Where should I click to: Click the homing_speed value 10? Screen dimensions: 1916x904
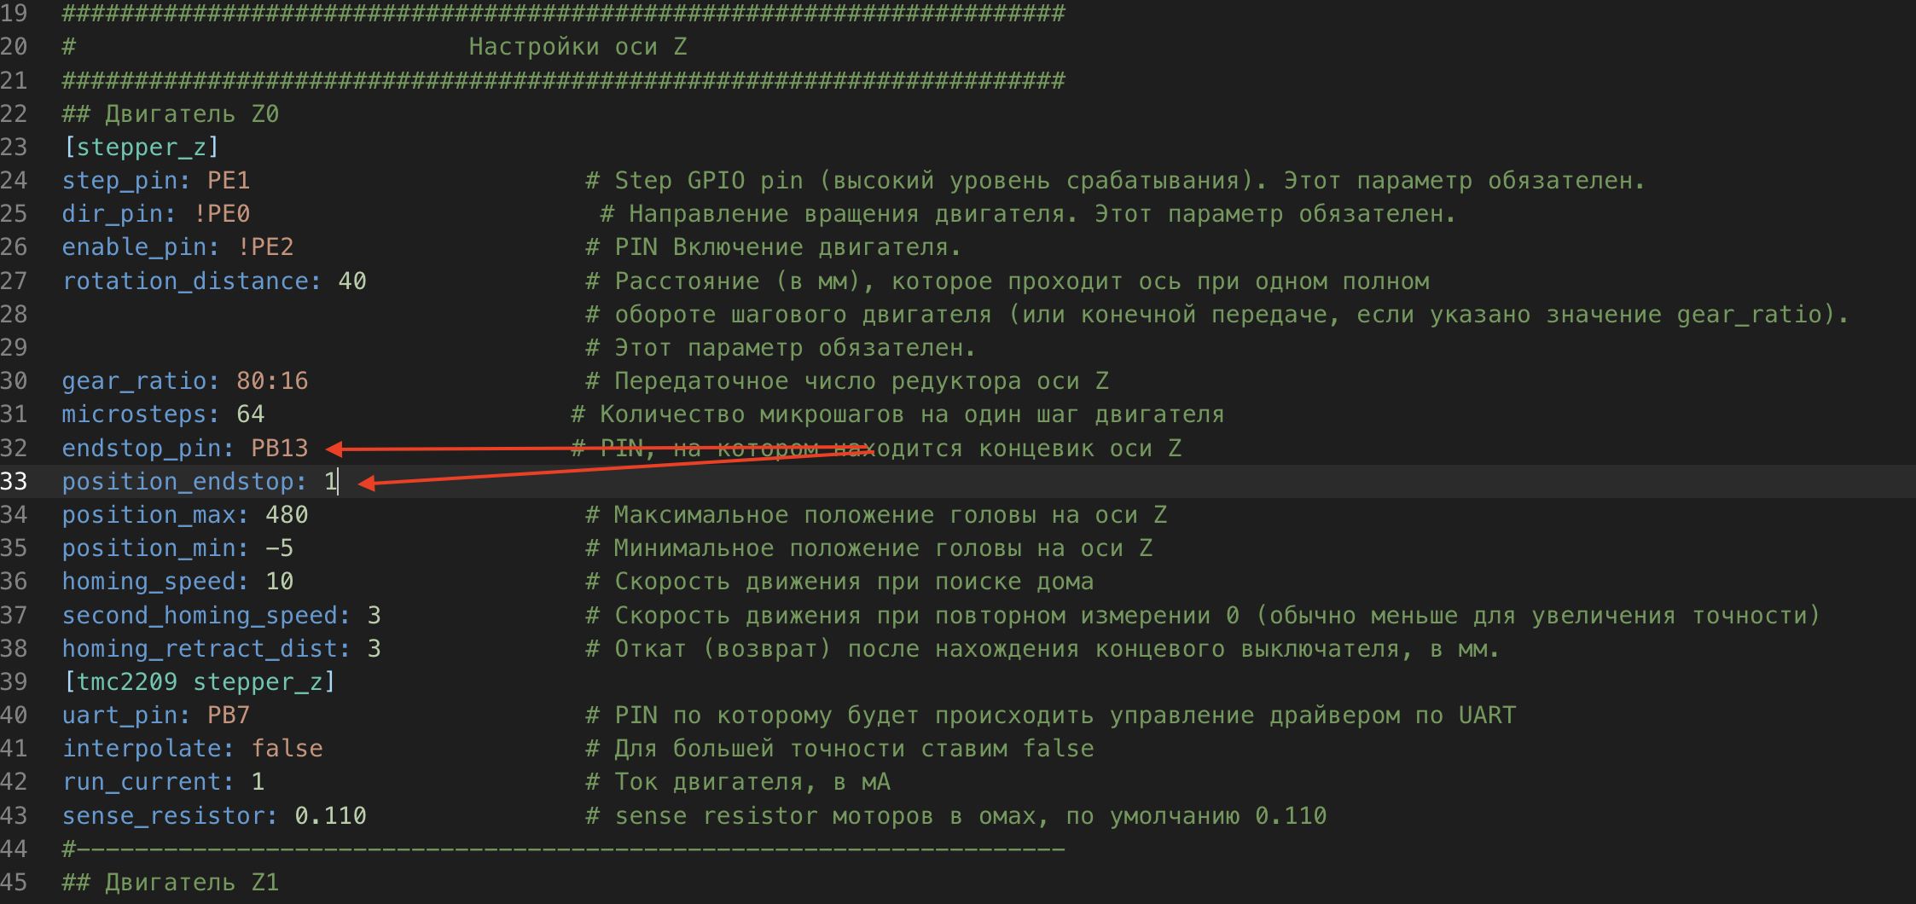tap(280, 582)
